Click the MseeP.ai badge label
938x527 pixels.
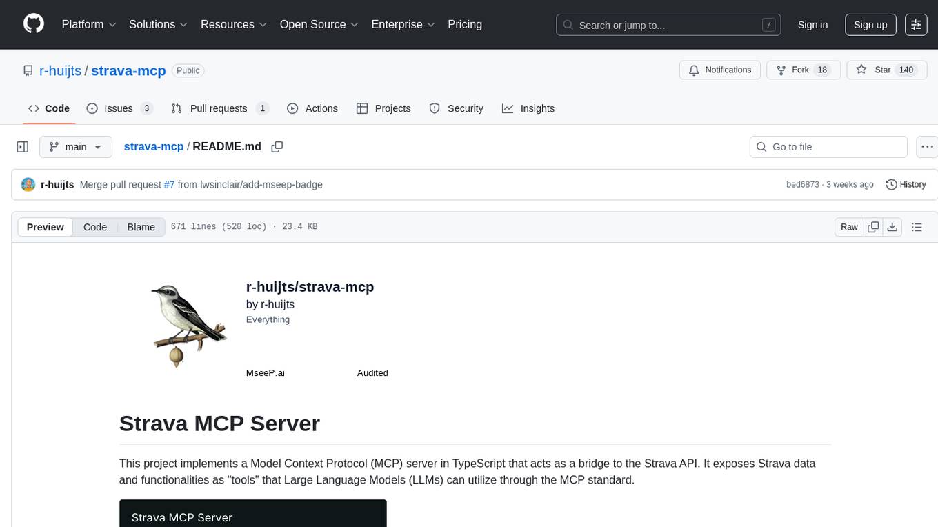coord(266,372)
